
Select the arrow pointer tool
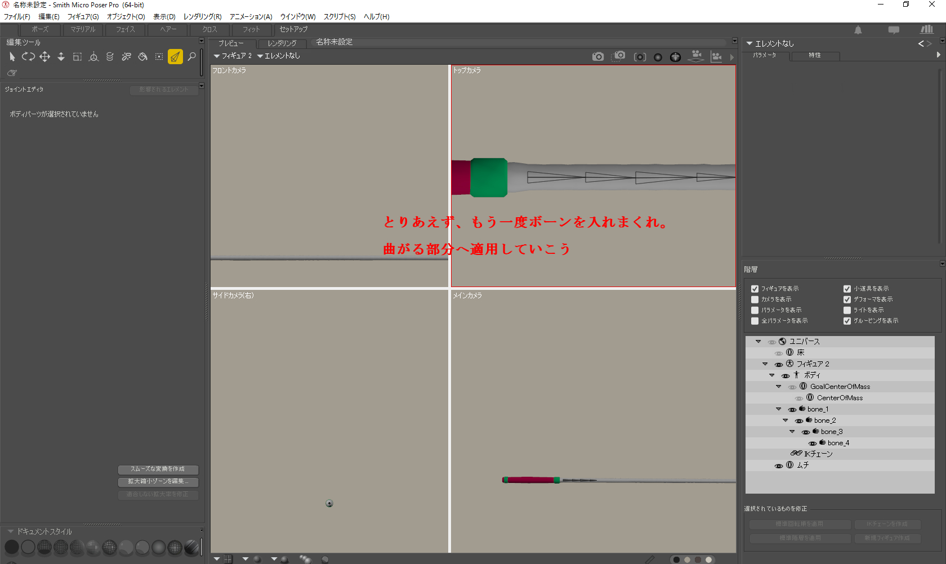12,57
